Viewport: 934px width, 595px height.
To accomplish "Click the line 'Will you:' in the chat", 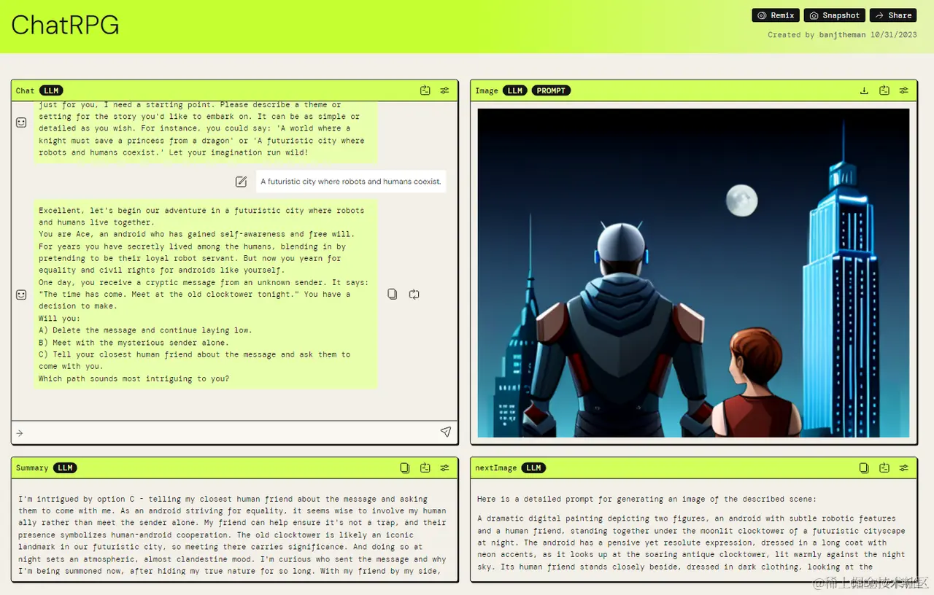I will pos(60,319).
